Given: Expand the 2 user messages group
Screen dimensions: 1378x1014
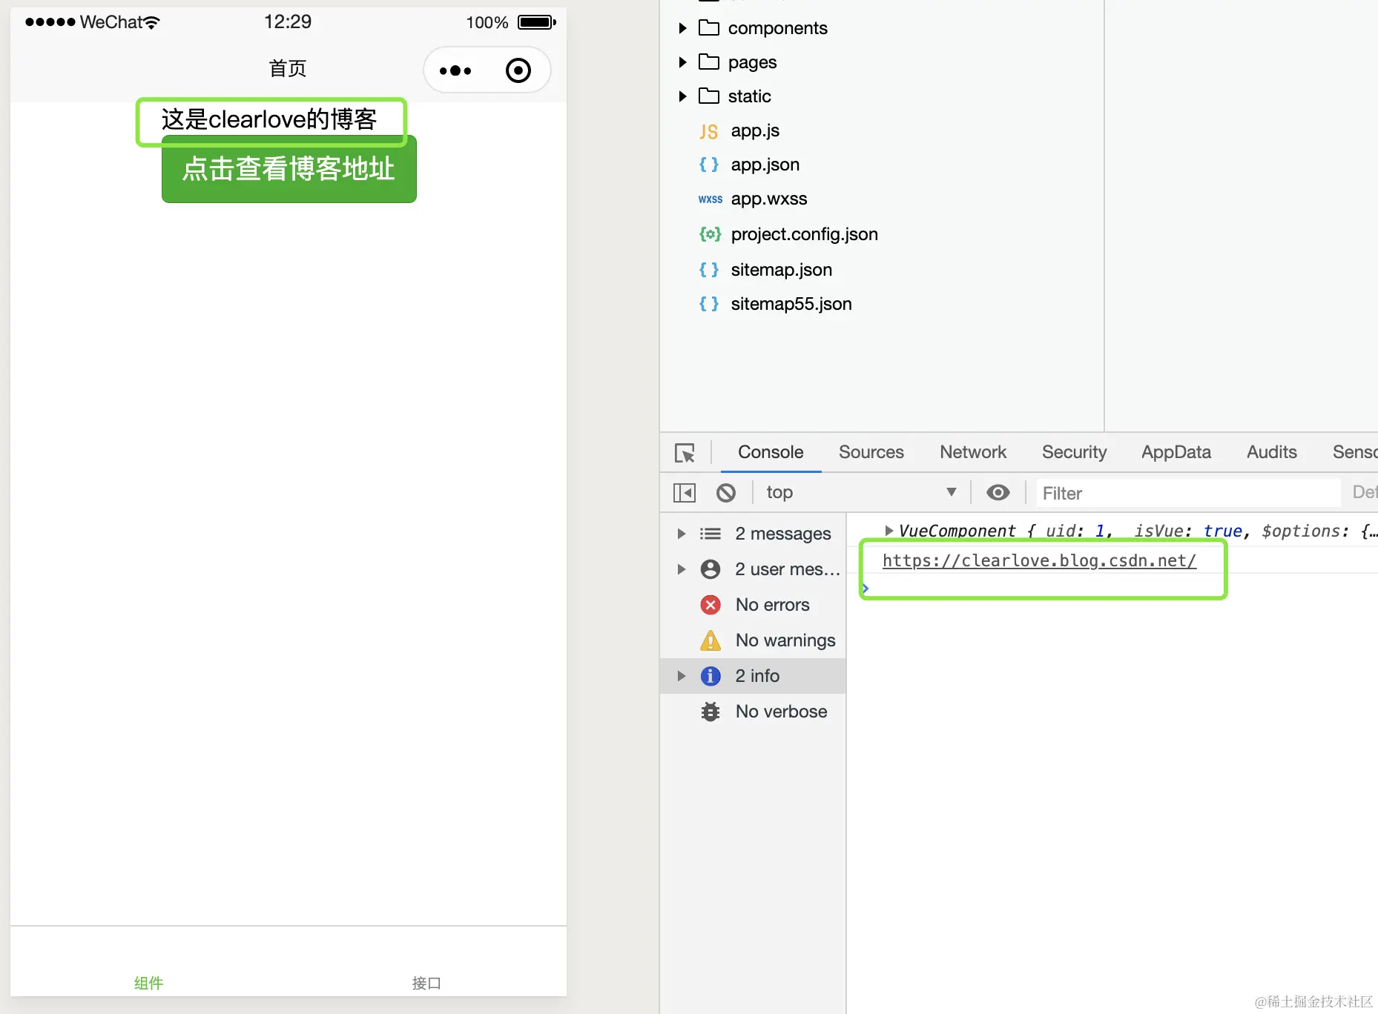Looking at the screenshot, I should (x=681, y=569).
